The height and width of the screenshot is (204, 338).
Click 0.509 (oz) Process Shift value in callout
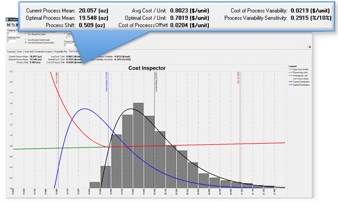tap(92, 25)
